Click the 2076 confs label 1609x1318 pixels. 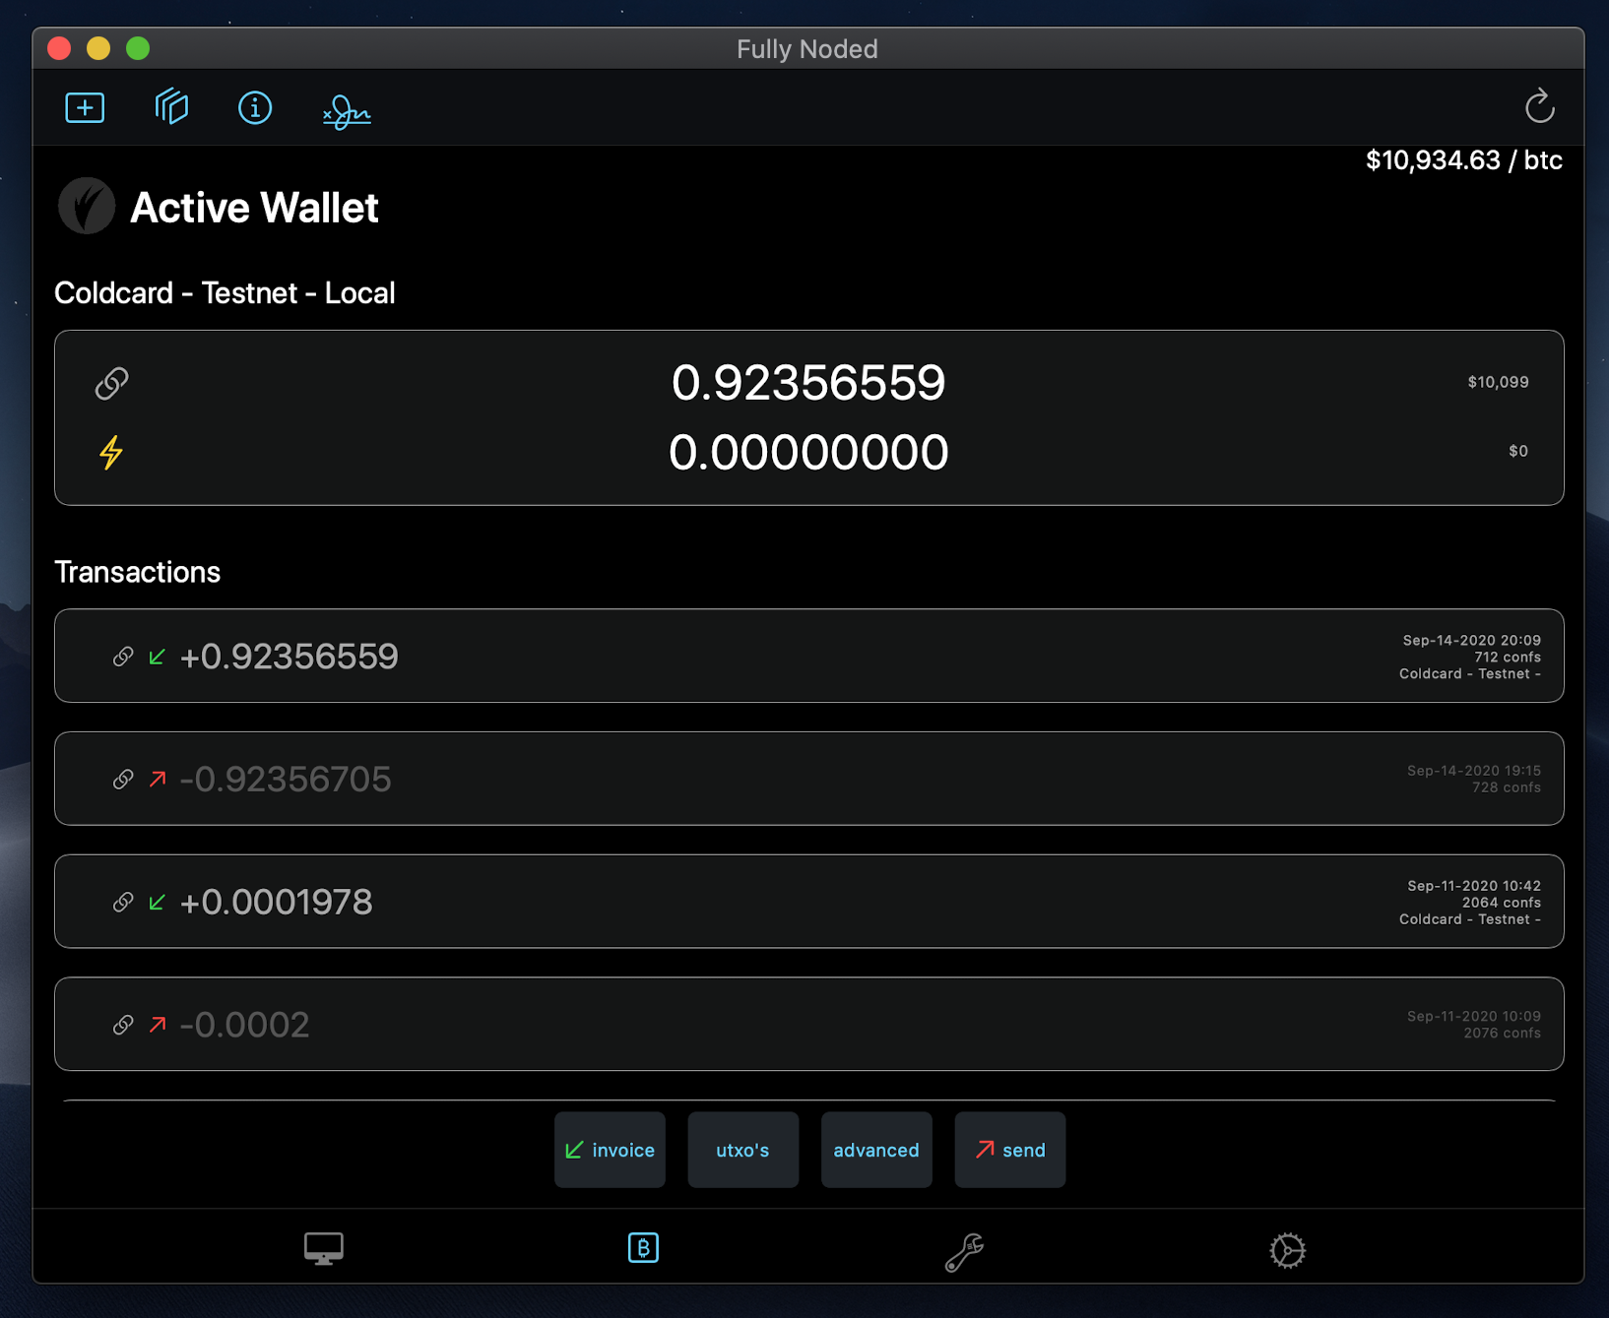click(x=1501, y=1033)
